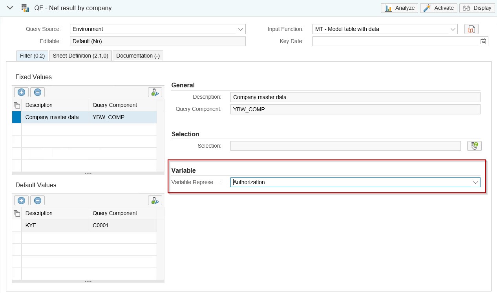The height and width of the screenshot is (293, 497).
Task: Click the settings wrench icon in Fixed Values
Action: click(155, 92)
